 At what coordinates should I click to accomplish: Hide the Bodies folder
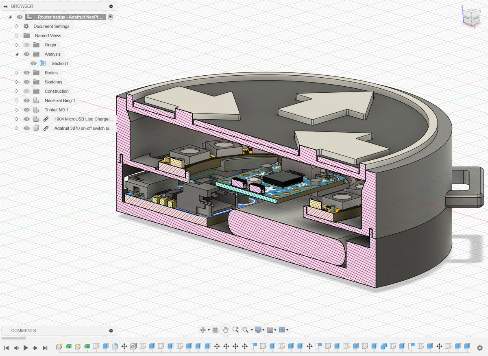point(26,73)
